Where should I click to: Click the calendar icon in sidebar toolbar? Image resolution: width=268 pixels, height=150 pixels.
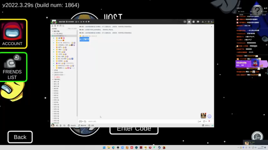(61, 26)
